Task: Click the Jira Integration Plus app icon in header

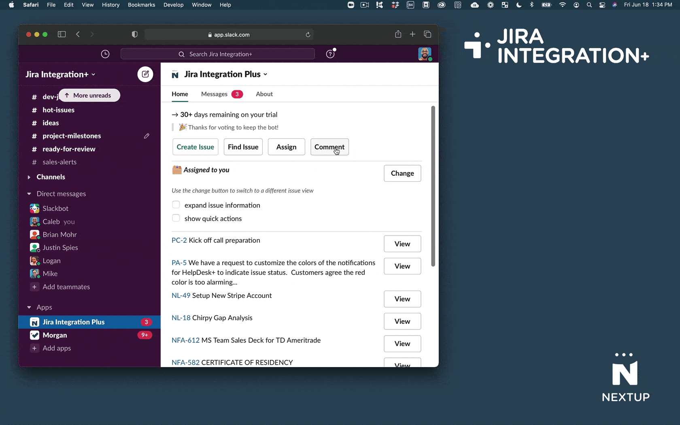Action: (175, 74)
